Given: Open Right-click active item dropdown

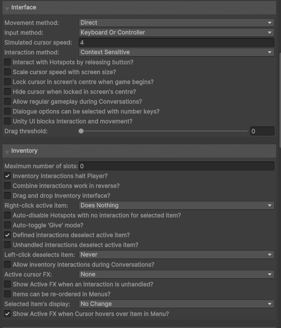Looking at the screenshot, I should tap(176, 205).
